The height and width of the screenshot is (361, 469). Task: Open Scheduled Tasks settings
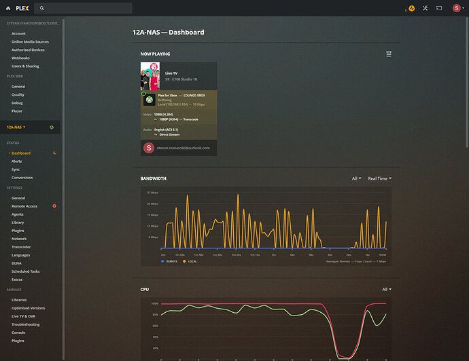tap(25, 271)
